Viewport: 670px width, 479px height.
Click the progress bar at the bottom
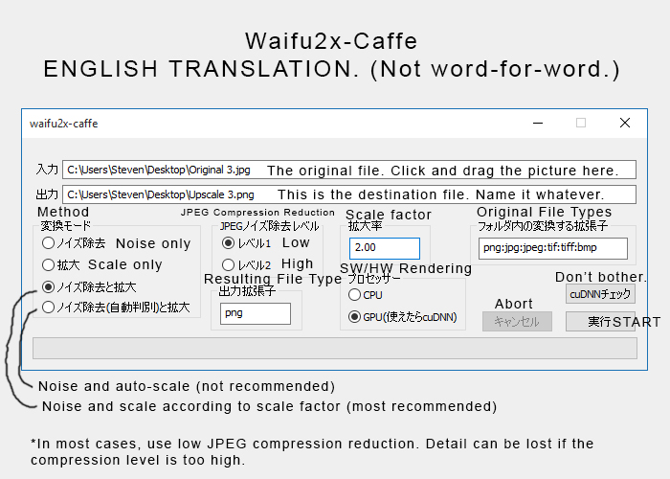click(335, 348)
